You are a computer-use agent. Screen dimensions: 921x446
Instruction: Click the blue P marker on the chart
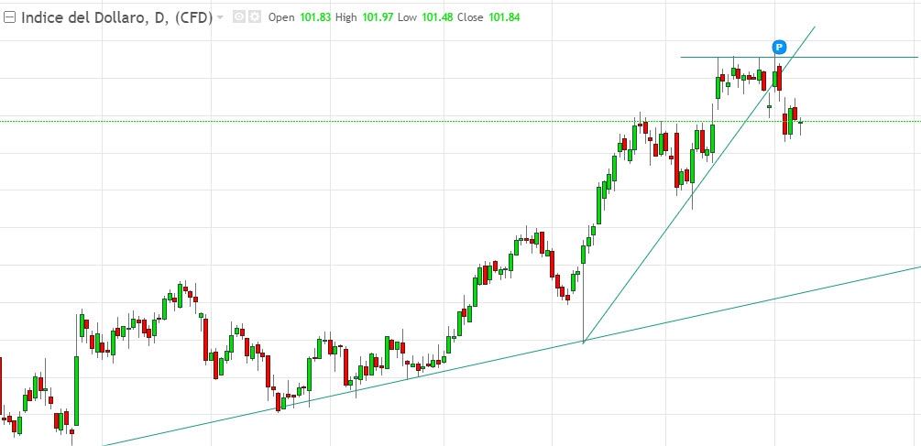[x=779, y=47]
